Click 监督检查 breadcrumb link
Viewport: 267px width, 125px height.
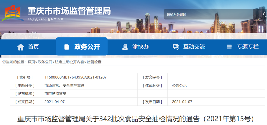tap(94, 62)
